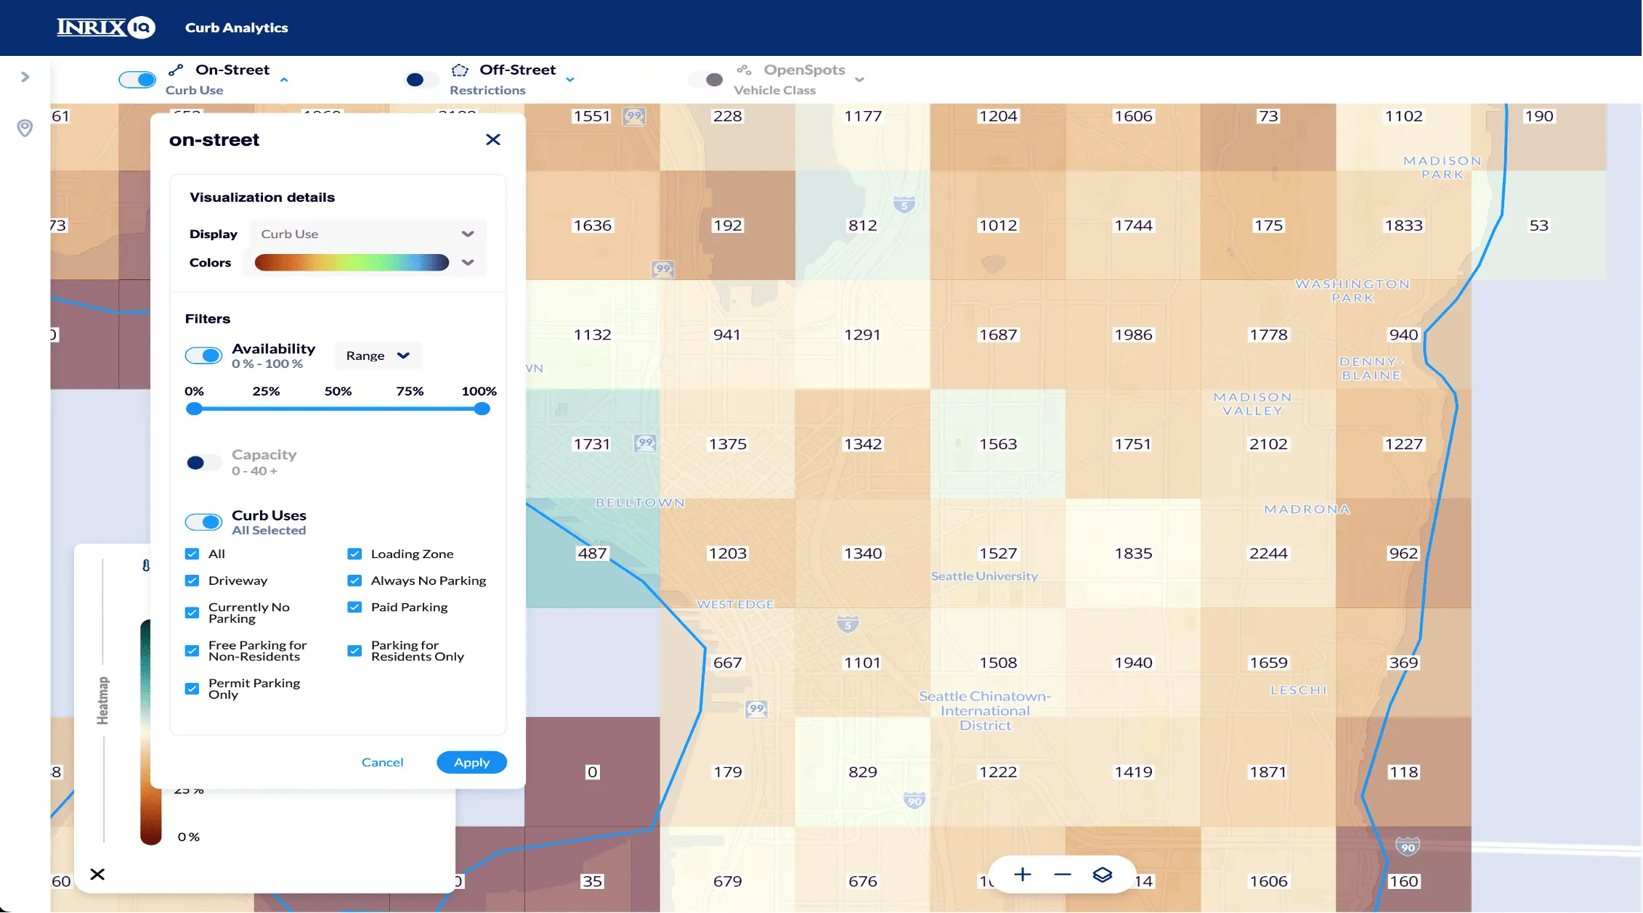This screenshot has width=1643, height=913.
Task: Disable the Availability filter toggle
Action: click(x=203, y=356)
